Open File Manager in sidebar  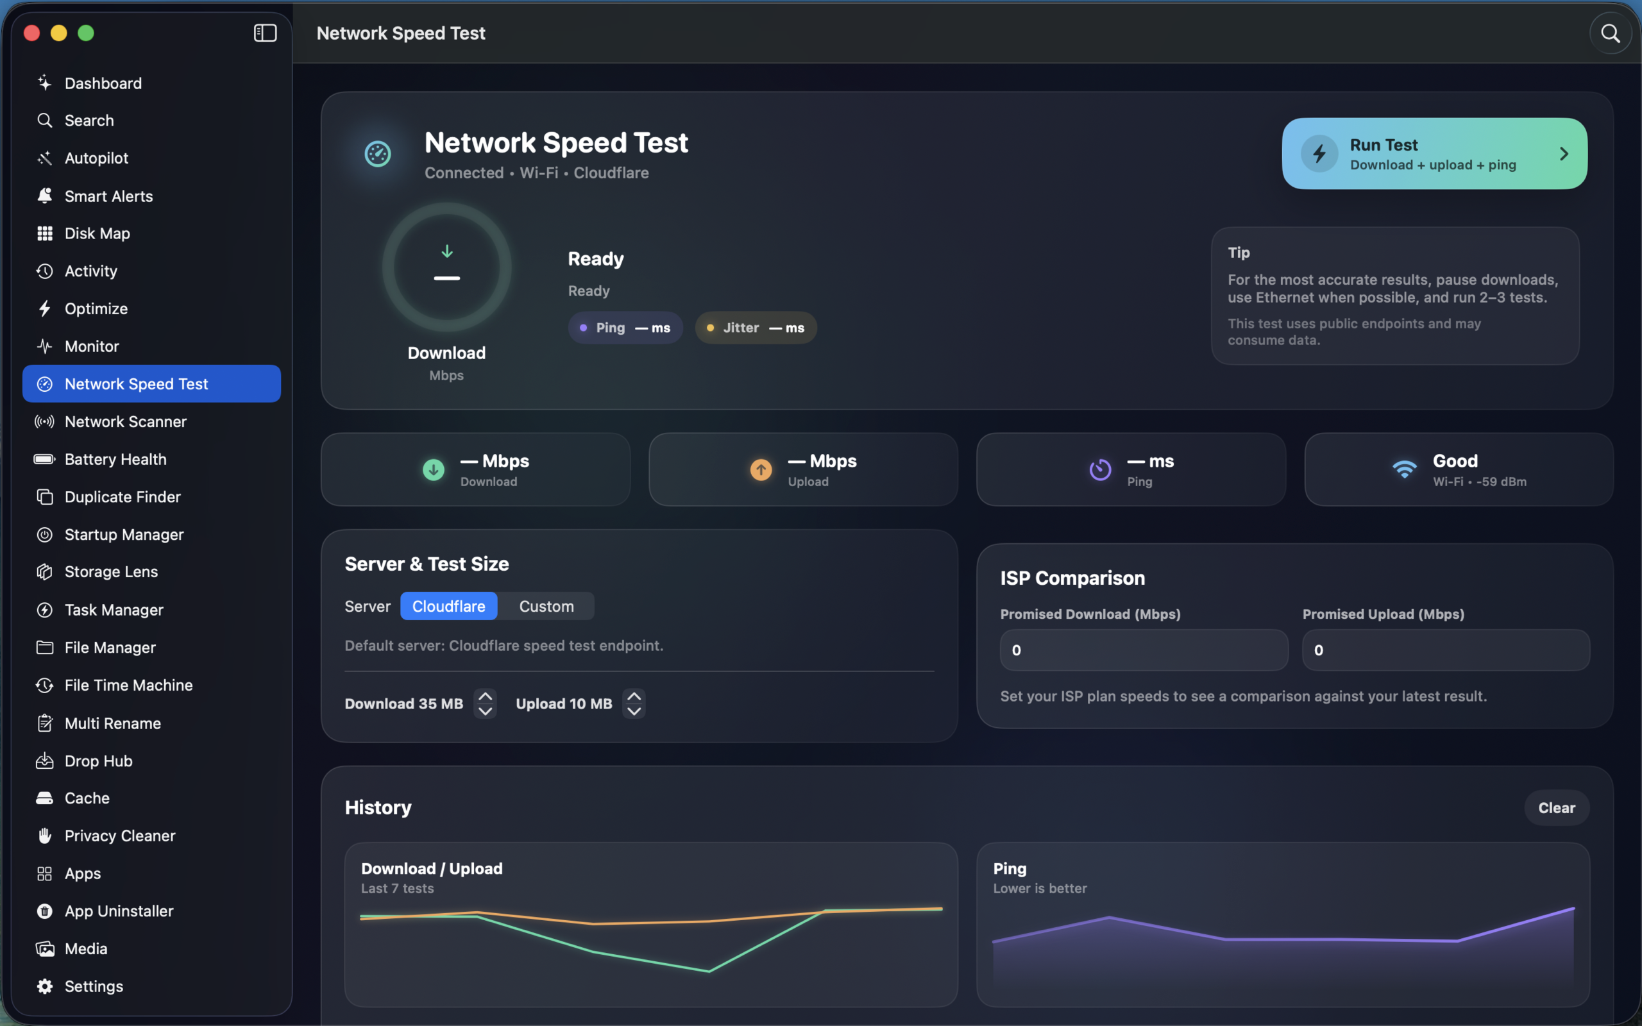click(x=151, y=648)
